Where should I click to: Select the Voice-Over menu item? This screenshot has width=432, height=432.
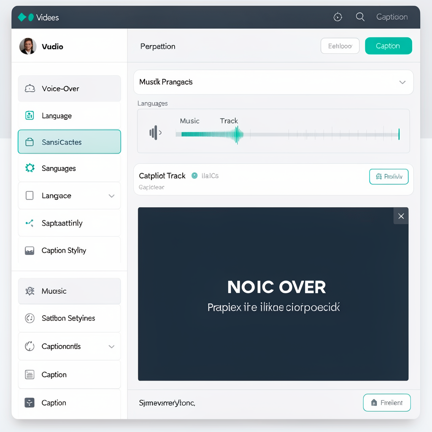70,89
